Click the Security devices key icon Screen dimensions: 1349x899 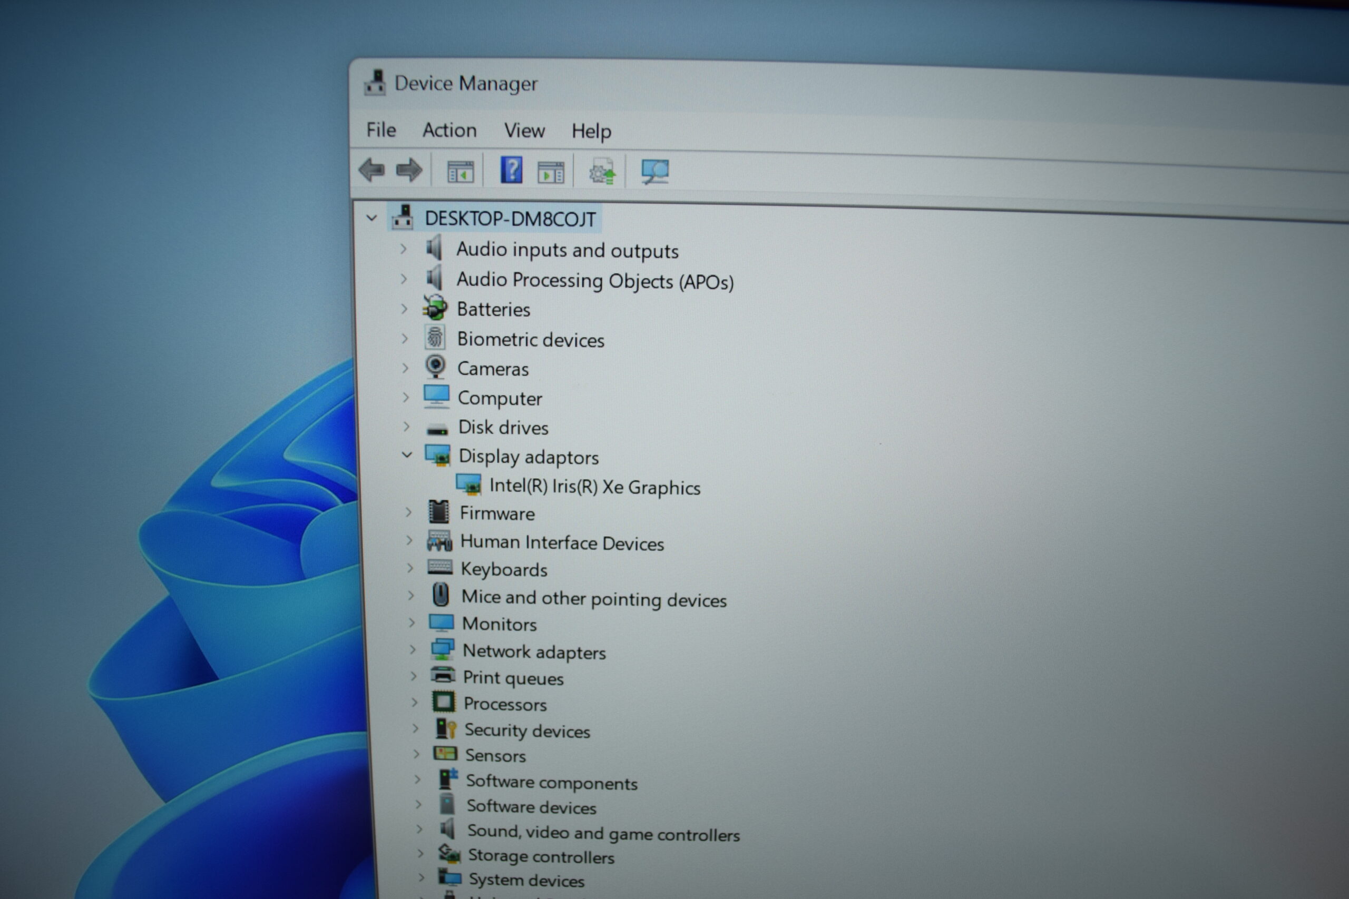445,728
